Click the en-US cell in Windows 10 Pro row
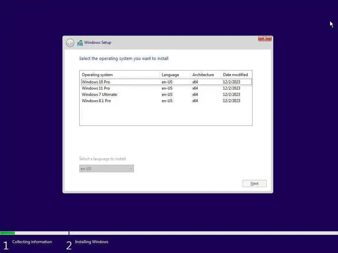The image size is (338, 253). pyautogui.click(x=167, y=82)
